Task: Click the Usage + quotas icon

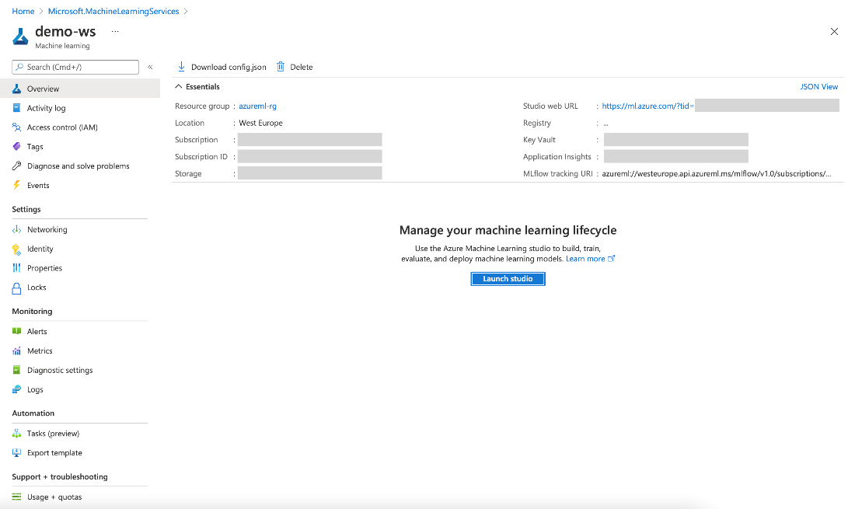Action: pos(17,497)
